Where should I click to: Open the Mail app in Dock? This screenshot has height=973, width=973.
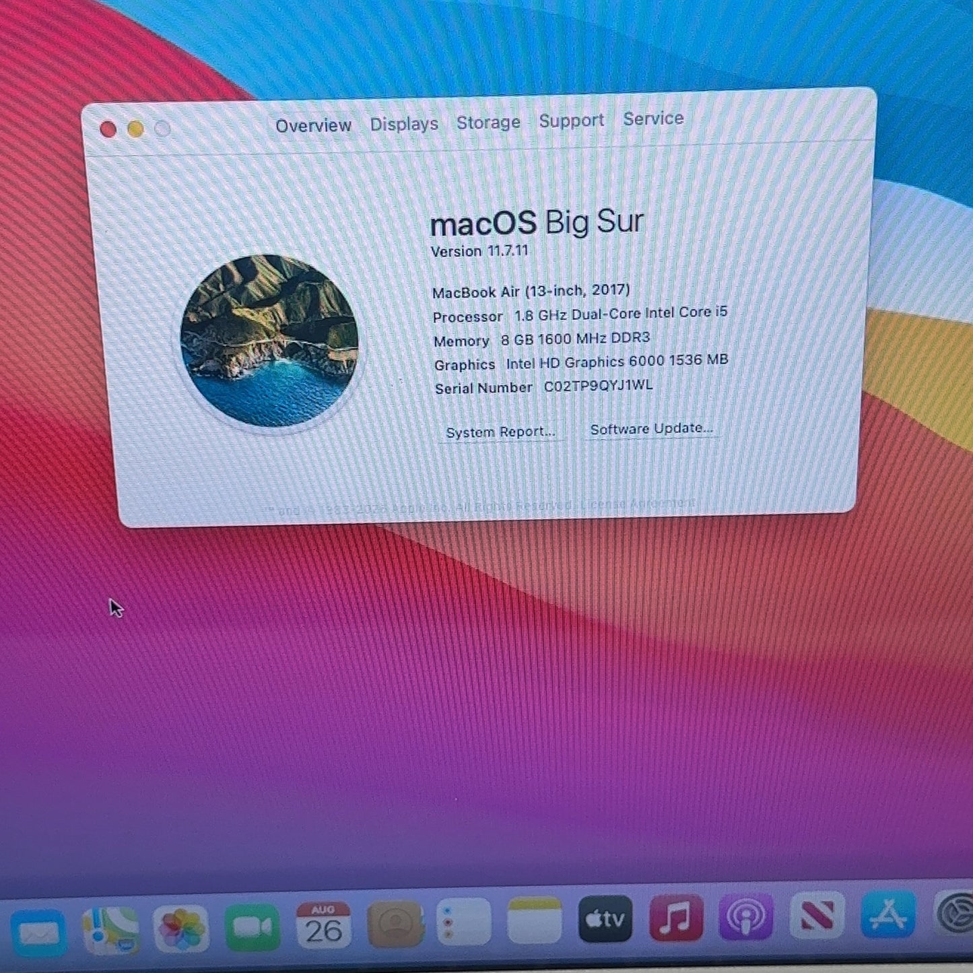coord(38,933)
